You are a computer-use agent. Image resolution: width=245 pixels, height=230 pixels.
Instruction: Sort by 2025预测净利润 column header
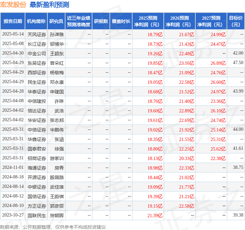148,21
